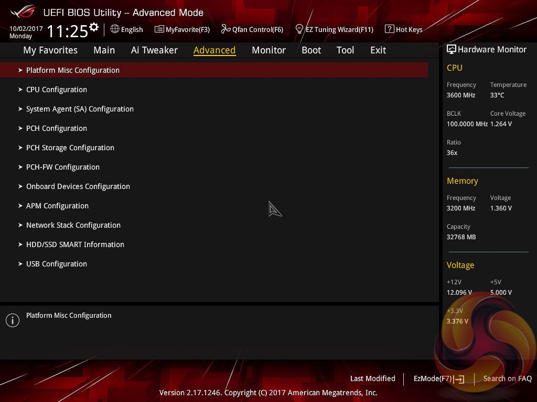Open the Tool tab

coord(345,50)
